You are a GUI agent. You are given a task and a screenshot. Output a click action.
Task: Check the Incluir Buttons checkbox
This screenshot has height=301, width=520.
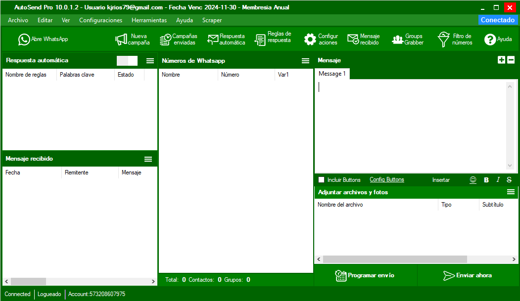(x=322, y=180)
